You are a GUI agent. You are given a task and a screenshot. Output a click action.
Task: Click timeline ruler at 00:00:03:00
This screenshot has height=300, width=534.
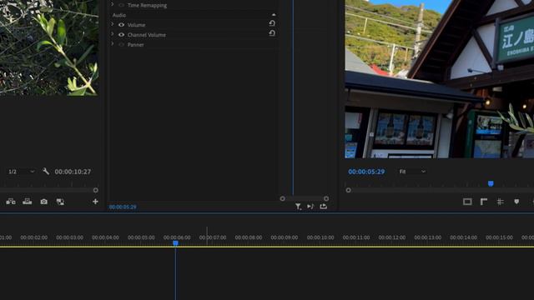click(69, 237)
